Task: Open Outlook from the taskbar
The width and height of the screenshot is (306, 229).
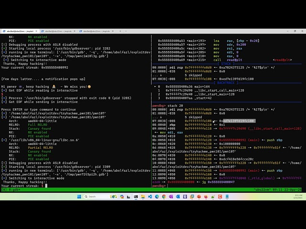Action: [x=178, y=197]
